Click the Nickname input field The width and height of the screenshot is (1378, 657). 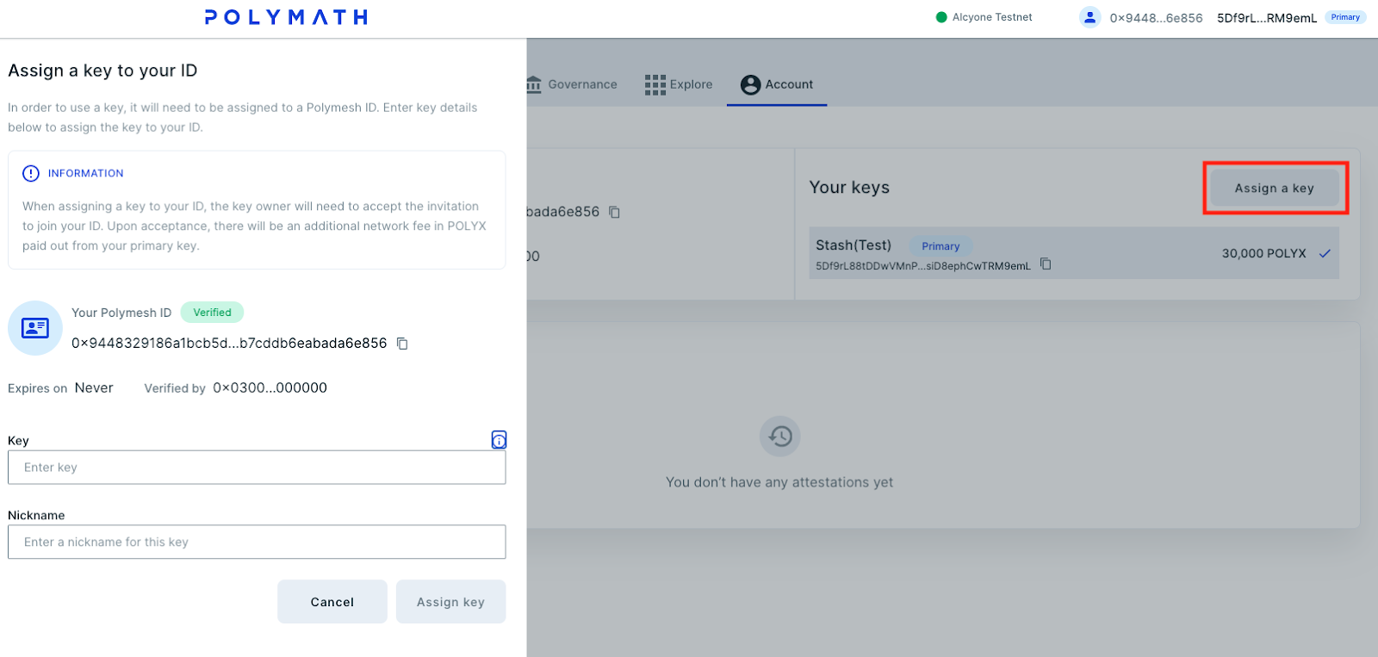(x=257, y=542)
